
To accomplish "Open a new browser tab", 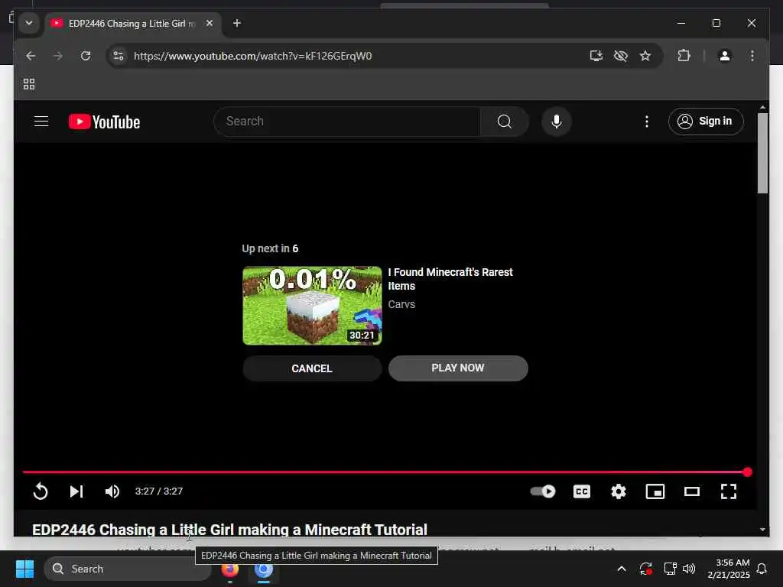I will pyautogui.click(x=237, y=24).
